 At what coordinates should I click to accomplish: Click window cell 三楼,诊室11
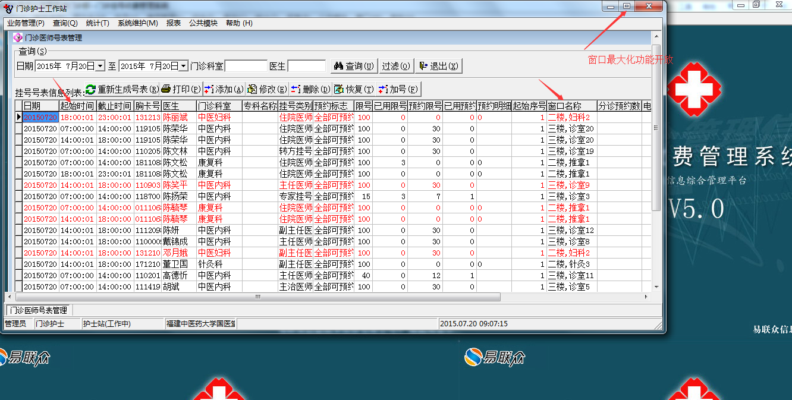tap(572, 276)
